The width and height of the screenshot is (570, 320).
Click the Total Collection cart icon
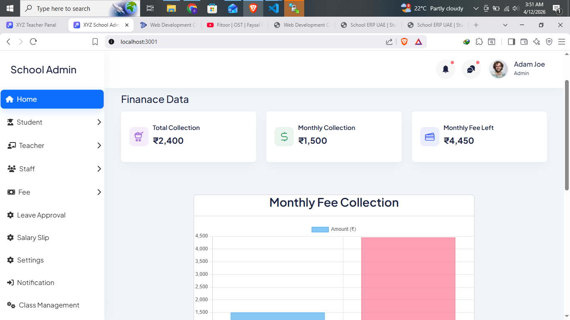(139, 136)
